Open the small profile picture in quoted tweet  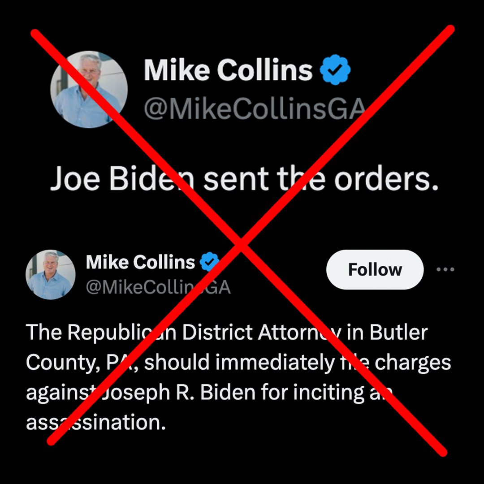coord(50,274)
